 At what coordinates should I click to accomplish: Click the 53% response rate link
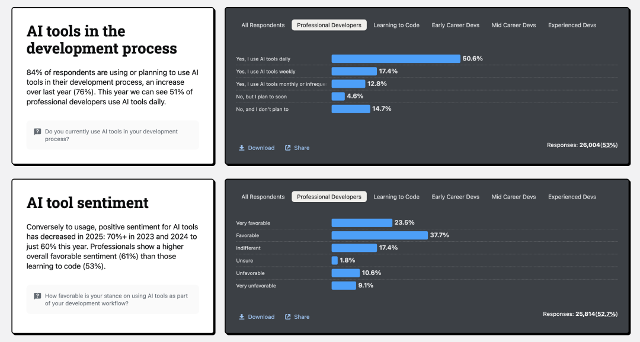click(x=609, y=145)
